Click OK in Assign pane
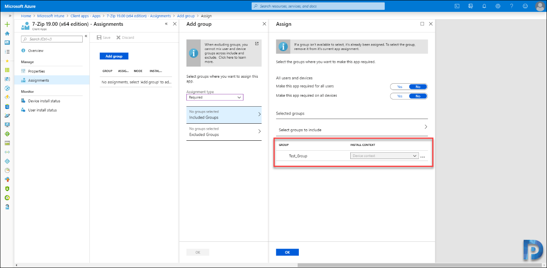The width and height of the screenshot is (547, 268). tap(287, 252)
